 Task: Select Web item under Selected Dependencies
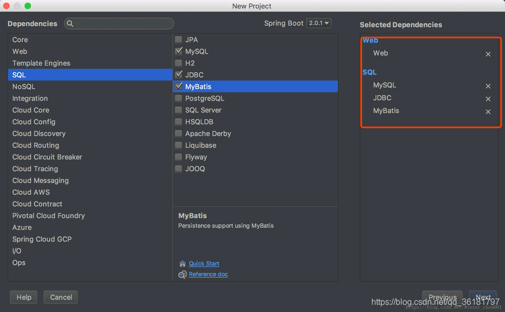[x=380, y=53]
